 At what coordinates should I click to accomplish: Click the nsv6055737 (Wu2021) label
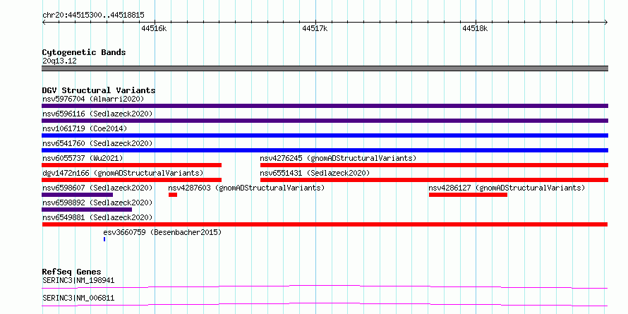point(83,158)
